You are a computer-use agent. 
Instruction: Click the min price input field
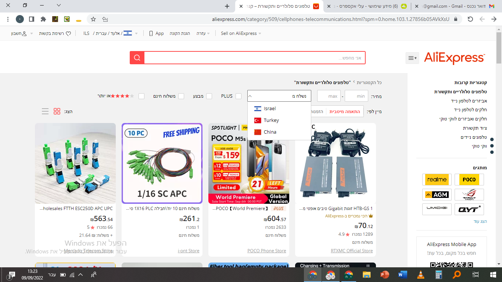[x=356, y=96]
